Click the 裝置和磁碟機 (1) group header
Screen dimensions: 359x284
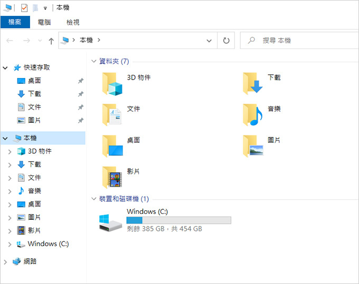click(124, 199)
